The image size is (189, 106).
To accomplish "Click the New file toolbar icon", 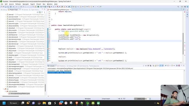I will 2,7.
